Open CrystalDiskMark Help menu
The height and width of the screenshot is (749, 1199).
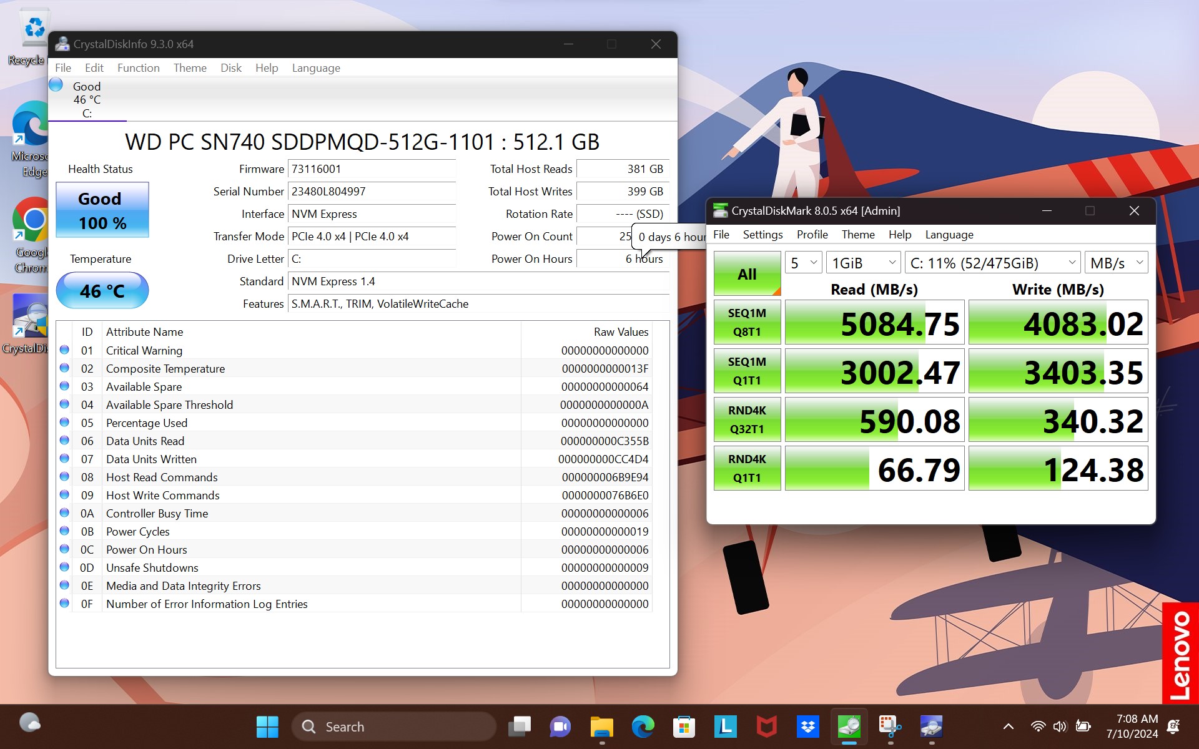click(x=900, y=235)
